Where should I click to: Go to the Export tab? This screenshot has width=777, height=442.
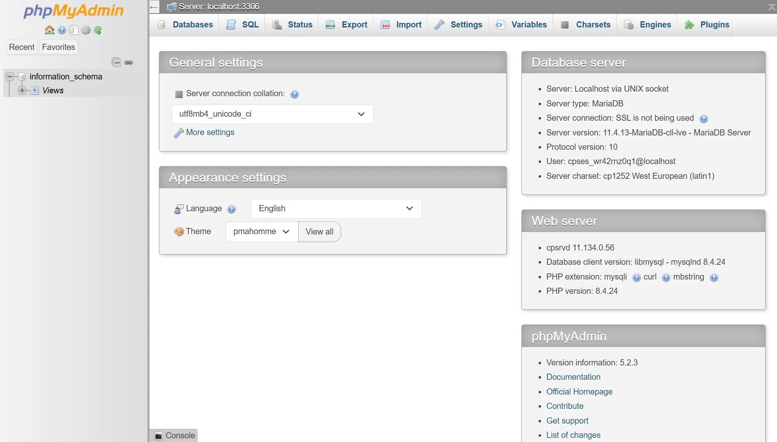346,25
